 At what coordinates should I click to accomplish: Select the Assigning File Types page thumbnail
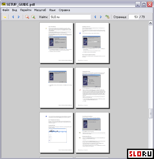tap(92, 88)
